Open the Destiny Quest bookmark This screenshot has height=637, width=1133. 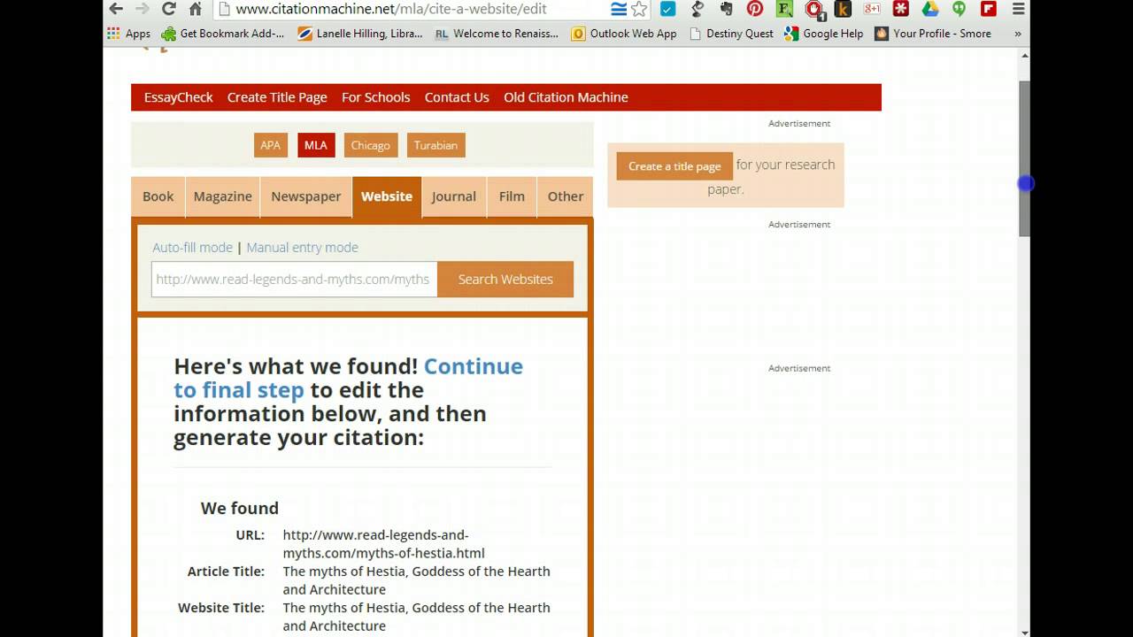730,34
